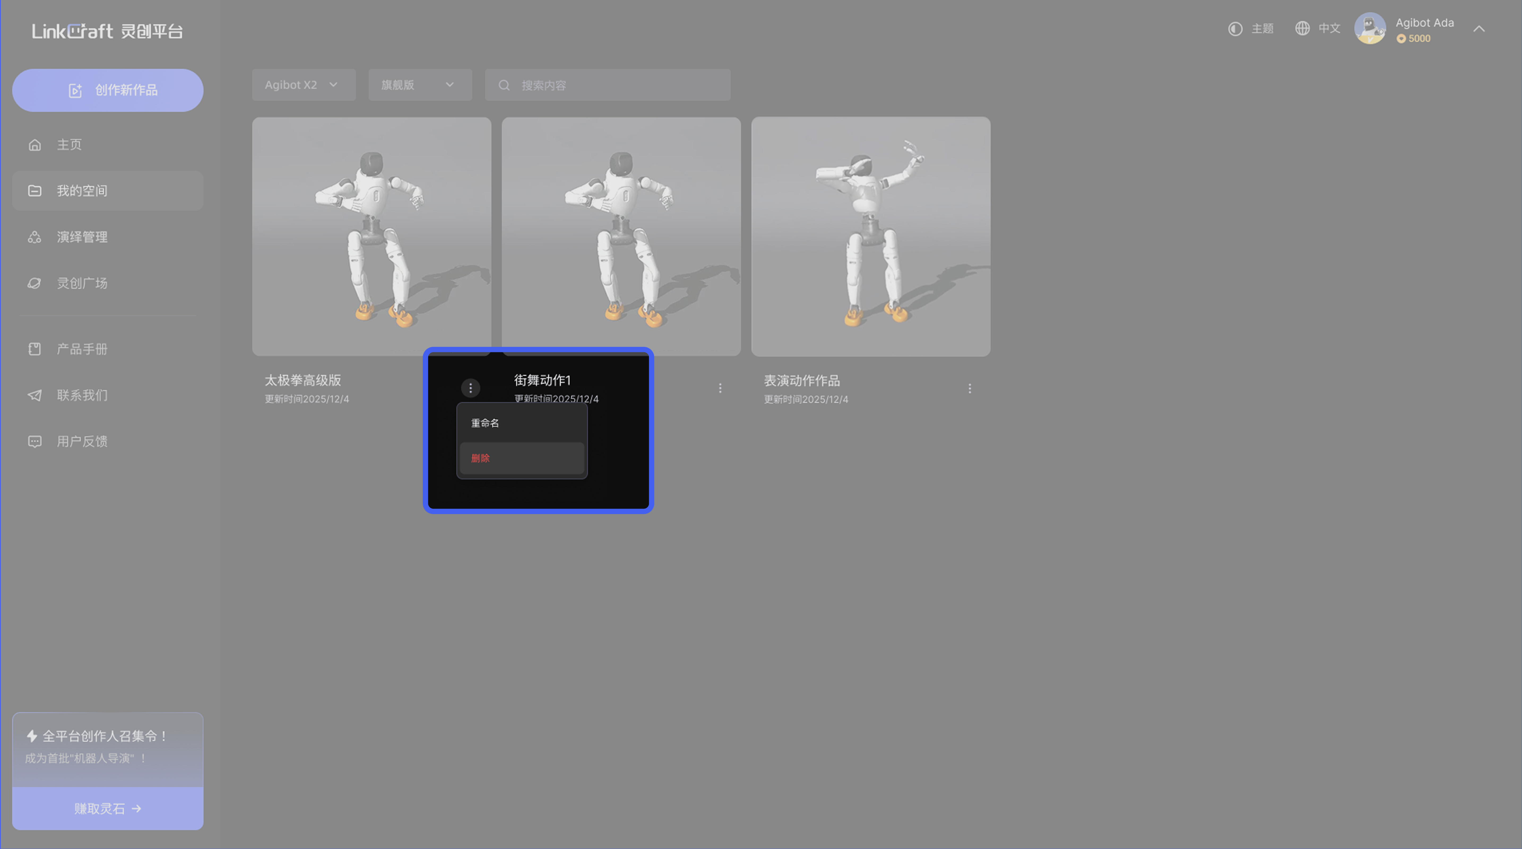The width and height of the screenshot is (1522, 849).
Task: Open 主页 home from the sidebar
Action: pos(69,145)
